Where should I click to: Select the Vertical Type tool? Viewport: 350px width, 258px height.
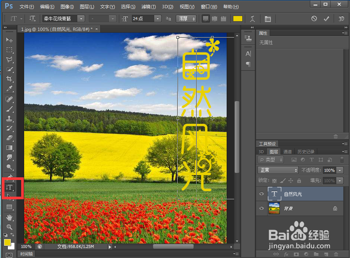(x=9, y=187)
